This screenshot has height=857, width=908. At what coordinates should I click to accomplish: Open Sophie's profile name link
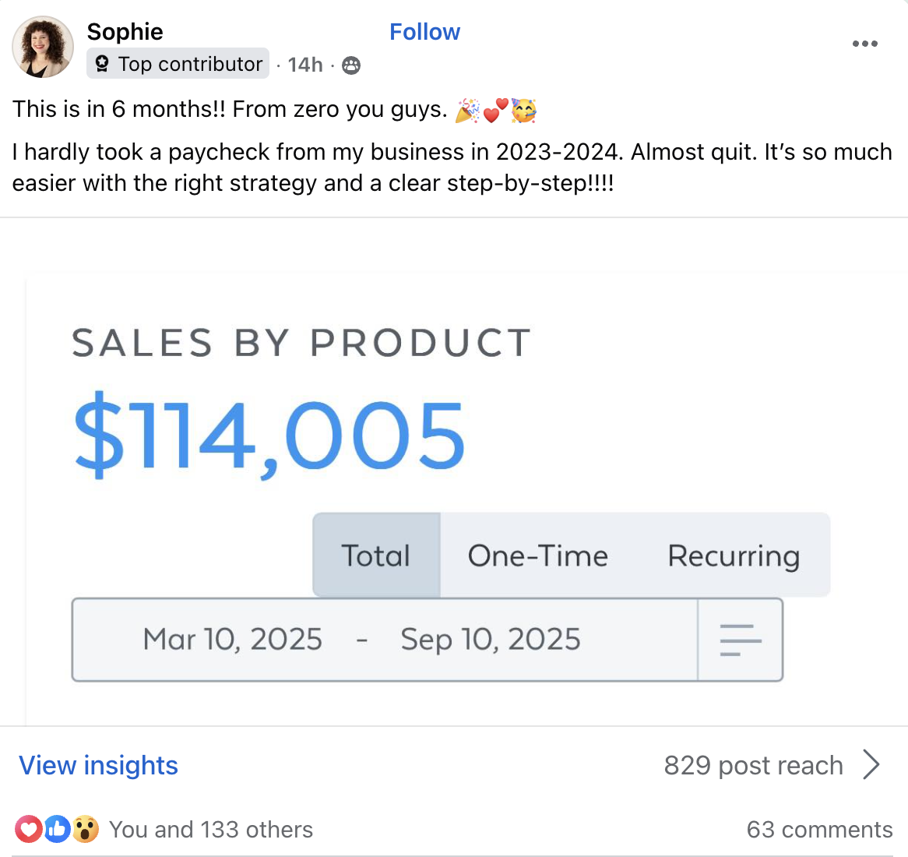click(x=125, y=32)
